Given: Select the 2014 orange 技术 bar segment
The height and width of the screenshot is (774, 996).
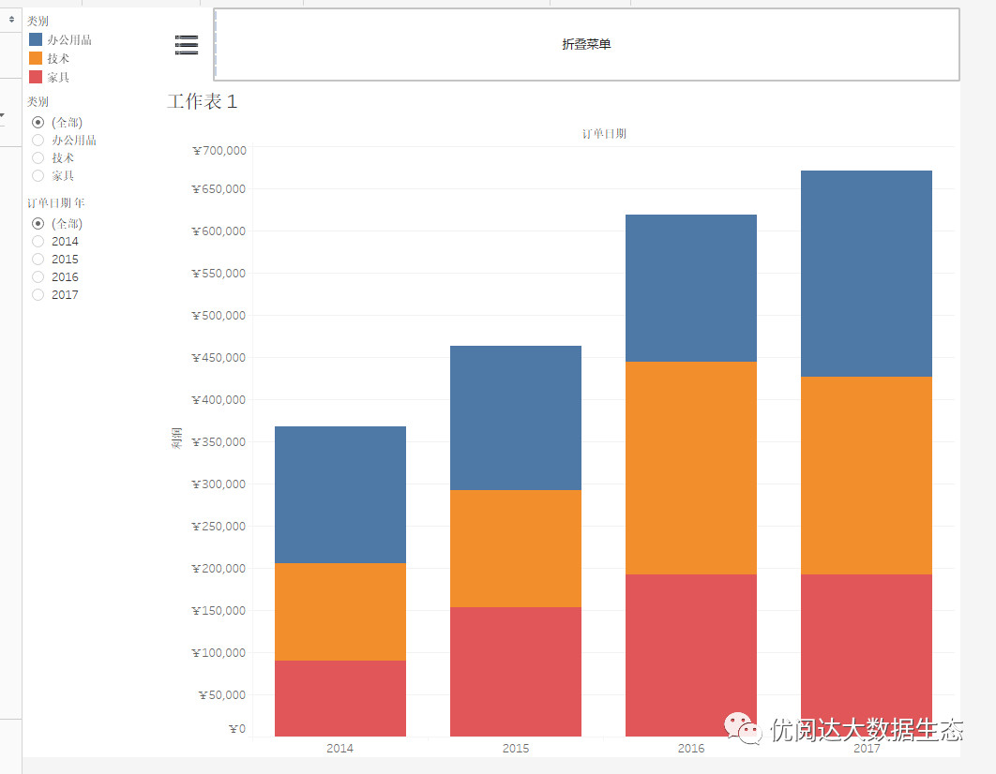Looking at the screenshot, I should [340, 612].
